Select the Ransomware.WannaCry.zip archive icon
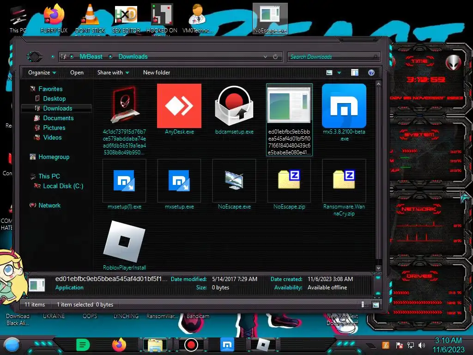Screen dimensions: 473x355 pyautogui.click(x=344, y=180)
